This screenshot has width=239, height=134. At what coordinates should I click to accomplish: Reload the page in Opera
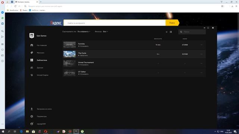[x=15, y=6]
